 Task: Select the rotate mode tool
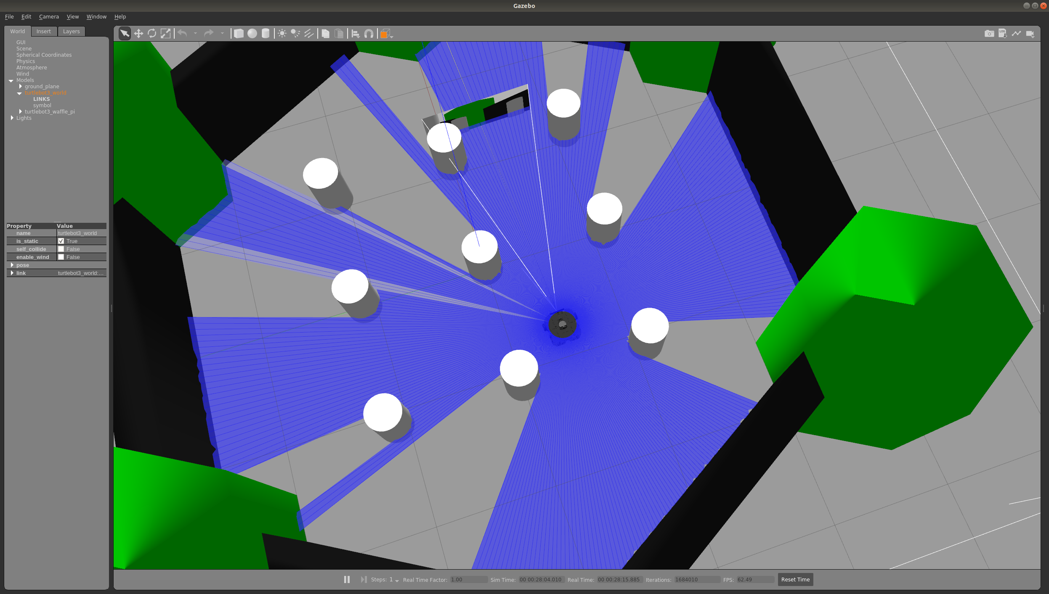tap(152, 34)
